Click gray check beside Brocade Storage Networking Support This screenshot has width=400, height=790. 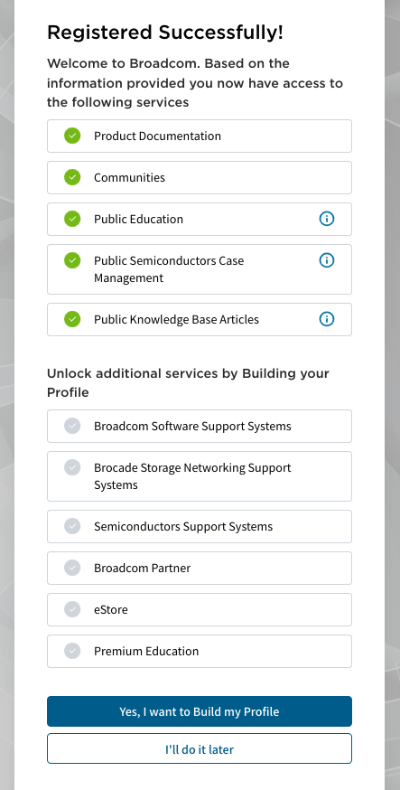(72, 467)
